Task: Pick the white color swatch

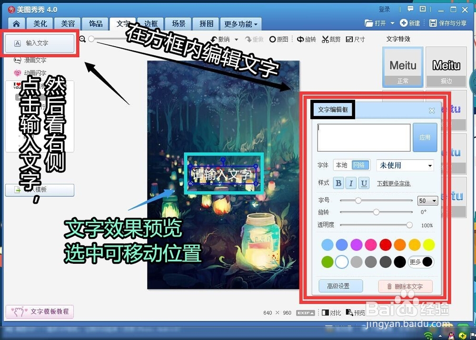Action: pyautogui.click(x=342, y=262)
